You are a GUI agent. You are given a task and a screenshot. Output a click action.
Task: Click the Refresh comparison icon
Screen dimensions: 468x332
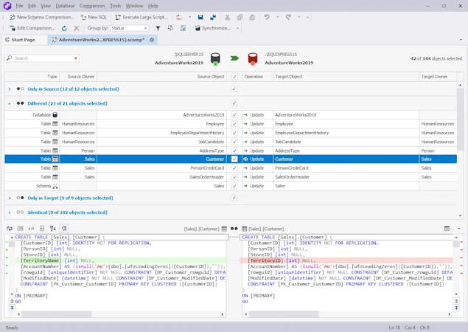coord(64,29)
